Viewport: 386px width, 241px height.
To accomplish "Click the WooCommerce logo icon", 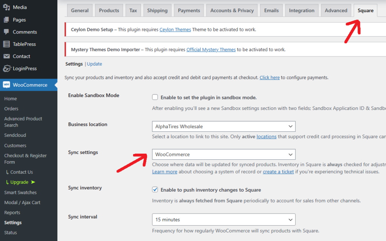I will pos(6,85).
